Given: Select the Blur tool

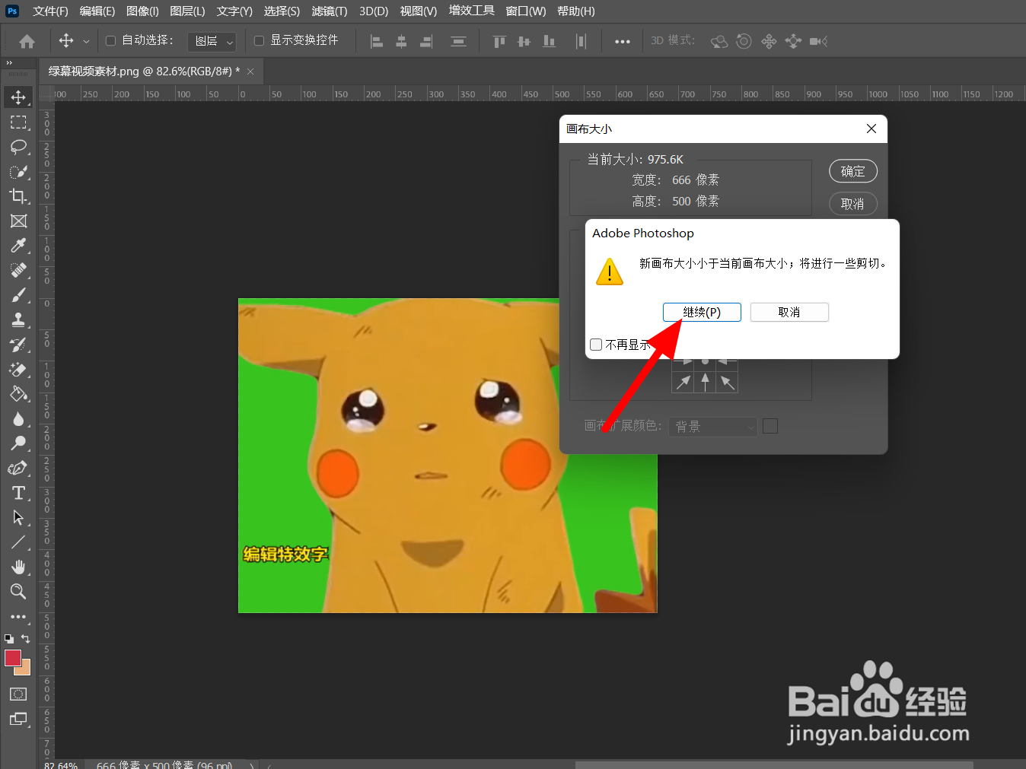Looking at the screenshot, I should 18,419.
